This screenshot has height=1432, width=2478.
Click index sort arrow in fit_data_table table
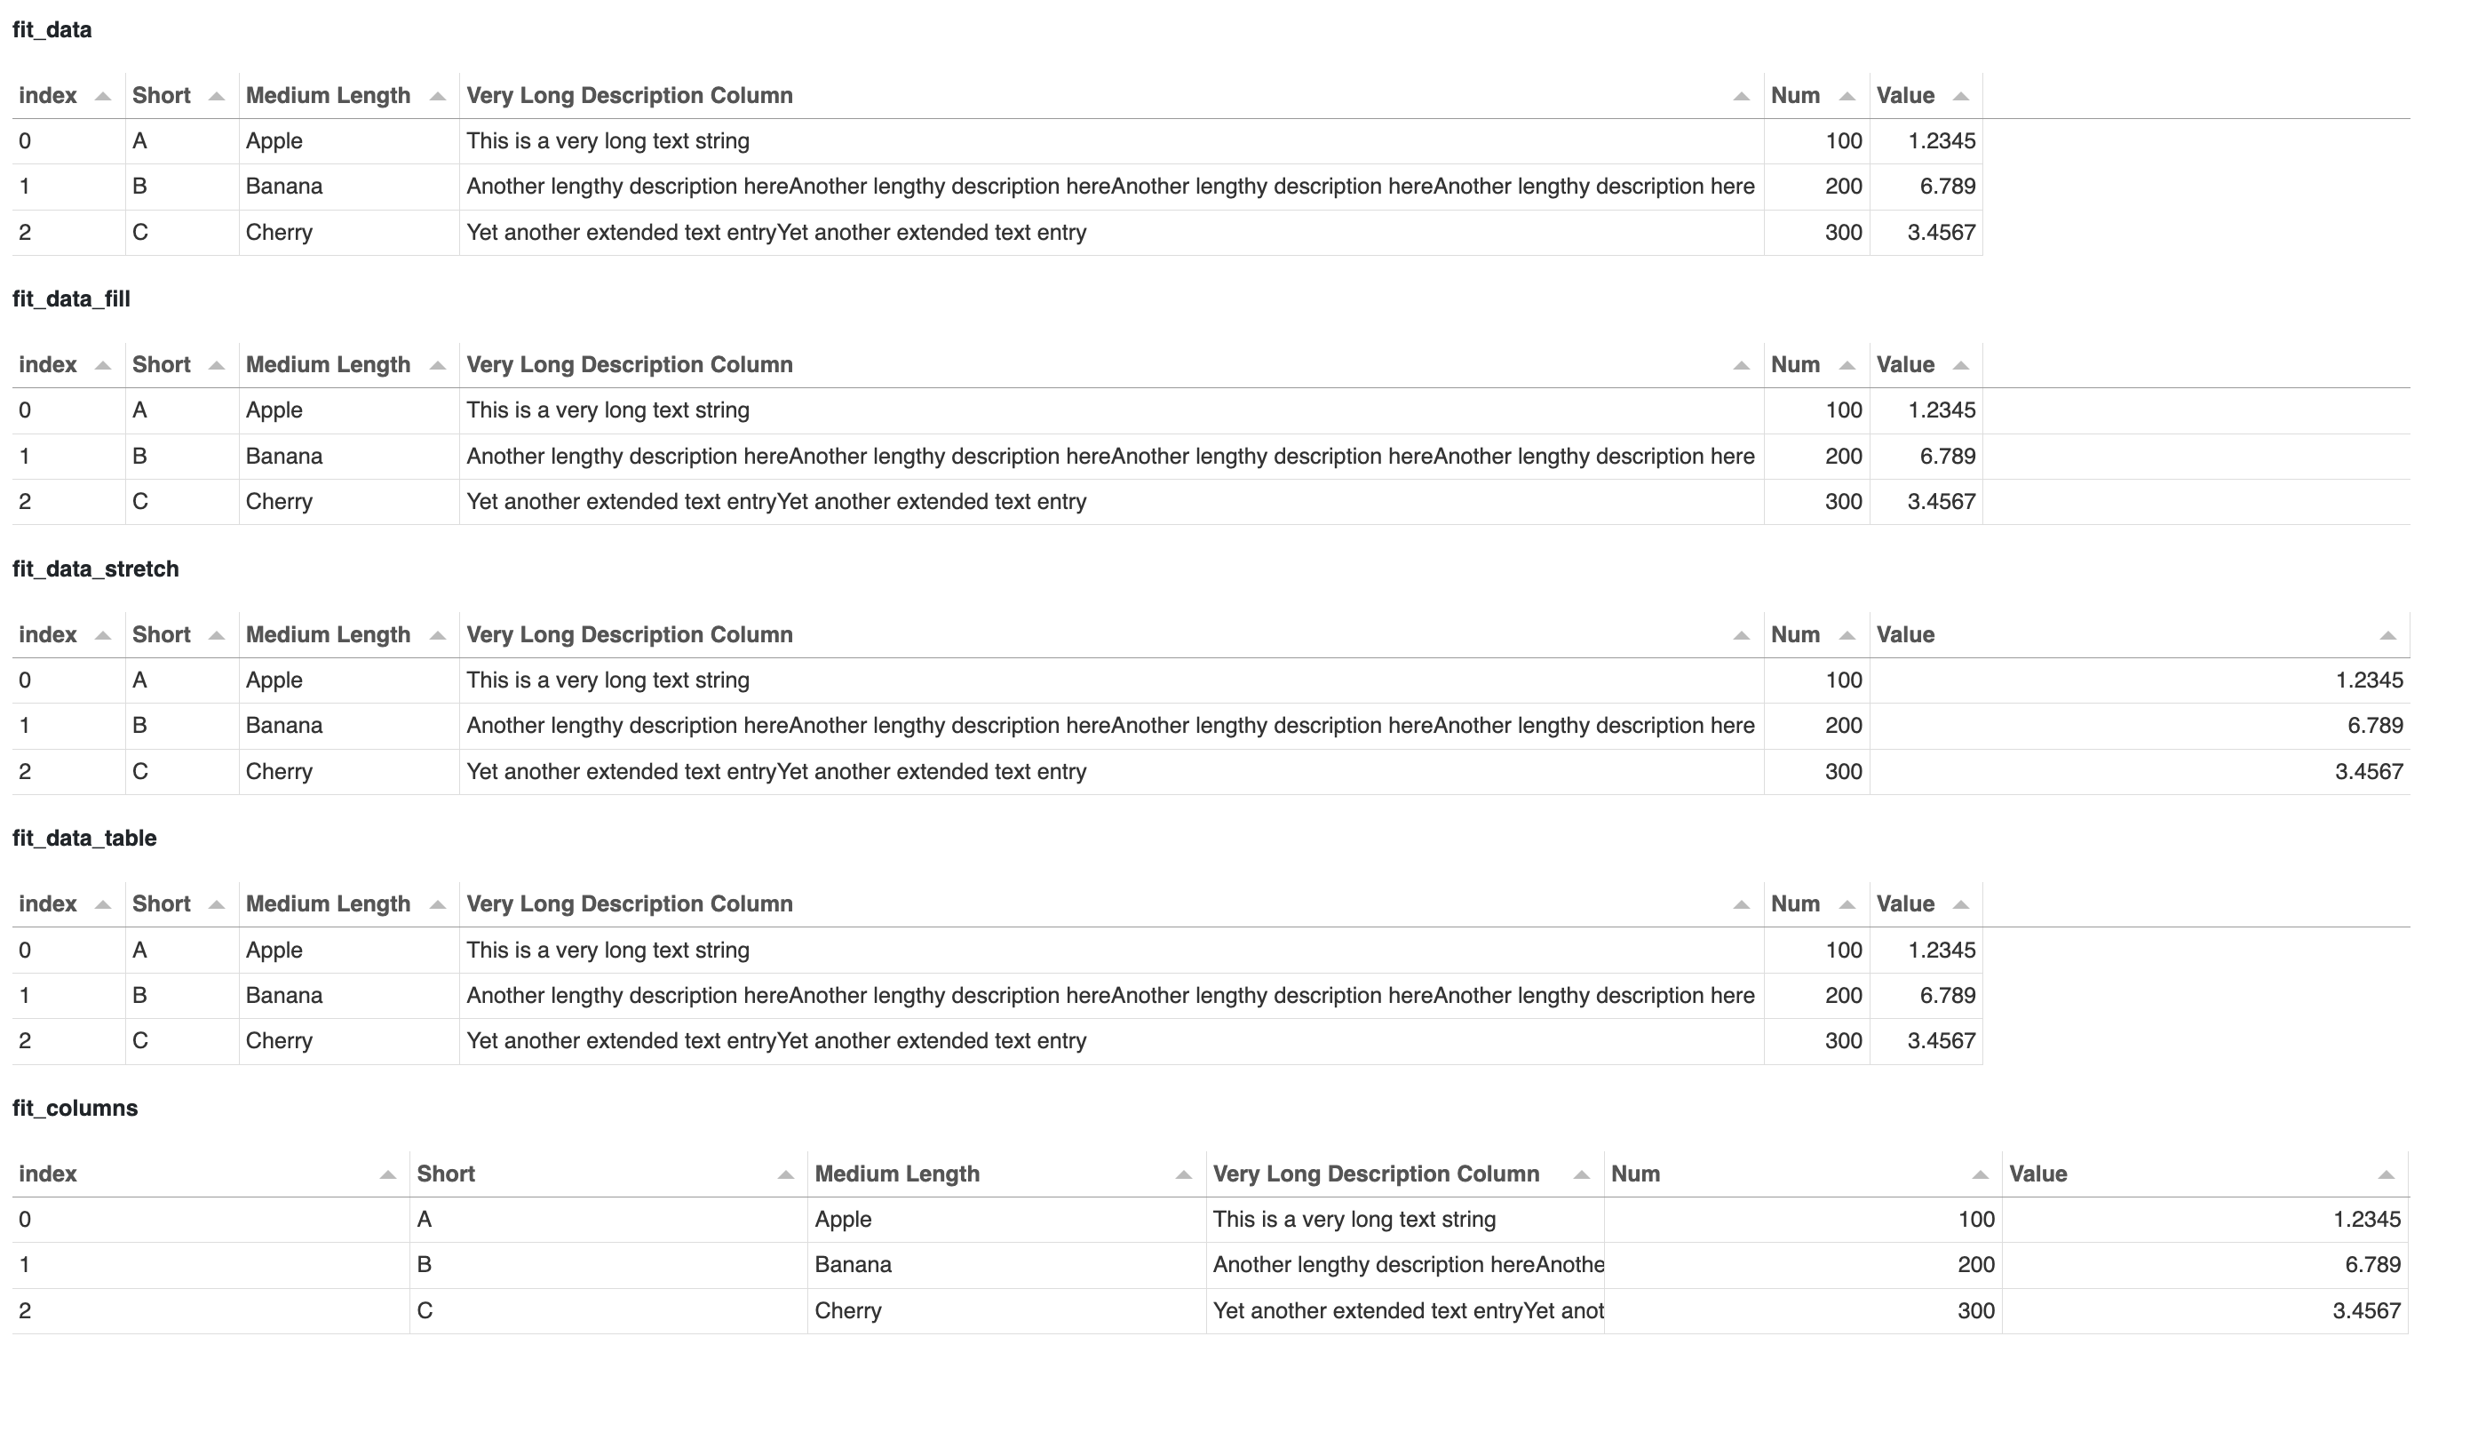102,905
